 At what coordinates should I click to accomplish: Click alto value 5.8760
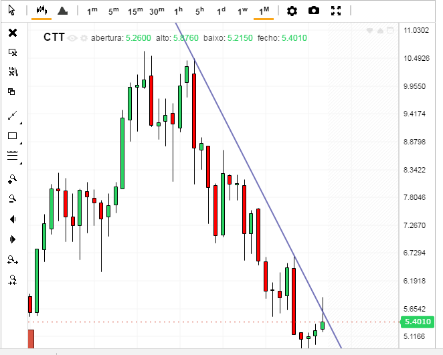coord(185,38)
